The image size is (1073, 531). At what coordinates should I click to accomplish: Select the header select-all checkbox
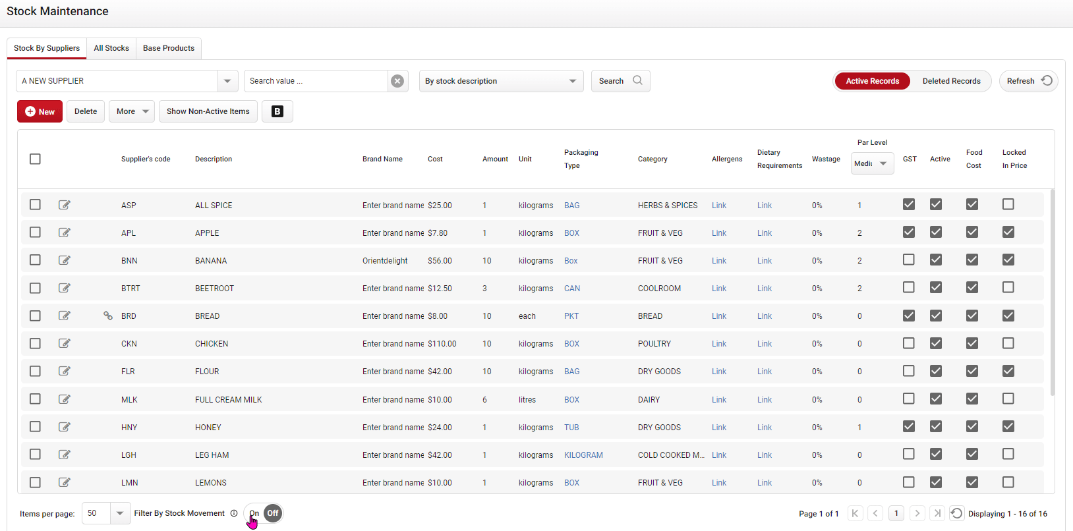35,159
